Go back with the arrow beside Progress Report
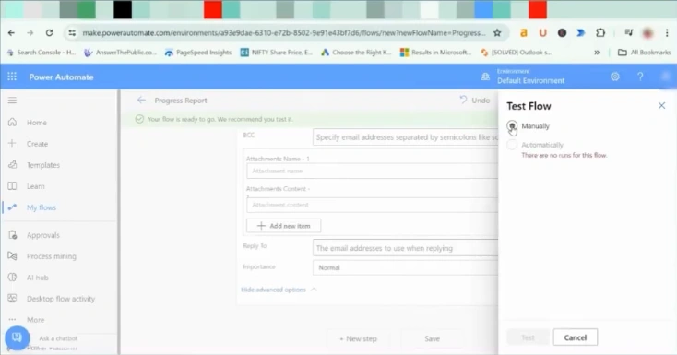 coord(141,101)
